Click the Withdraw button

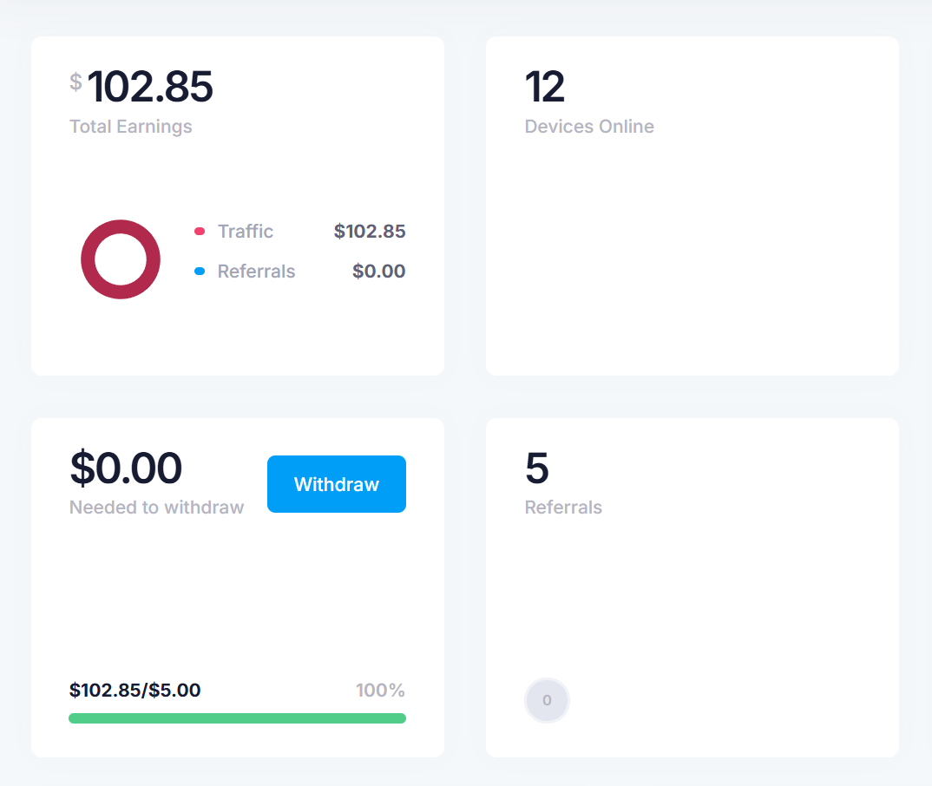[337, 484]
